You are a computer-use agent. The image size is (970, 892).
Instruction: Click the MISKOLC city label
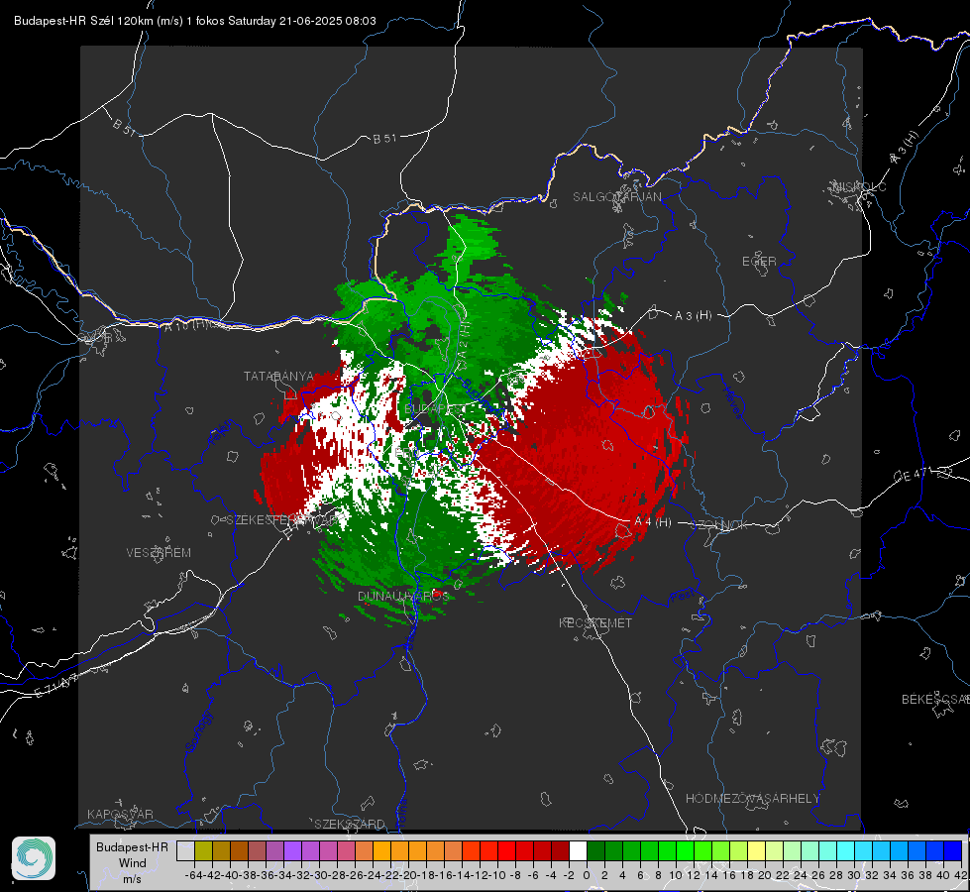tap(859, 187)
